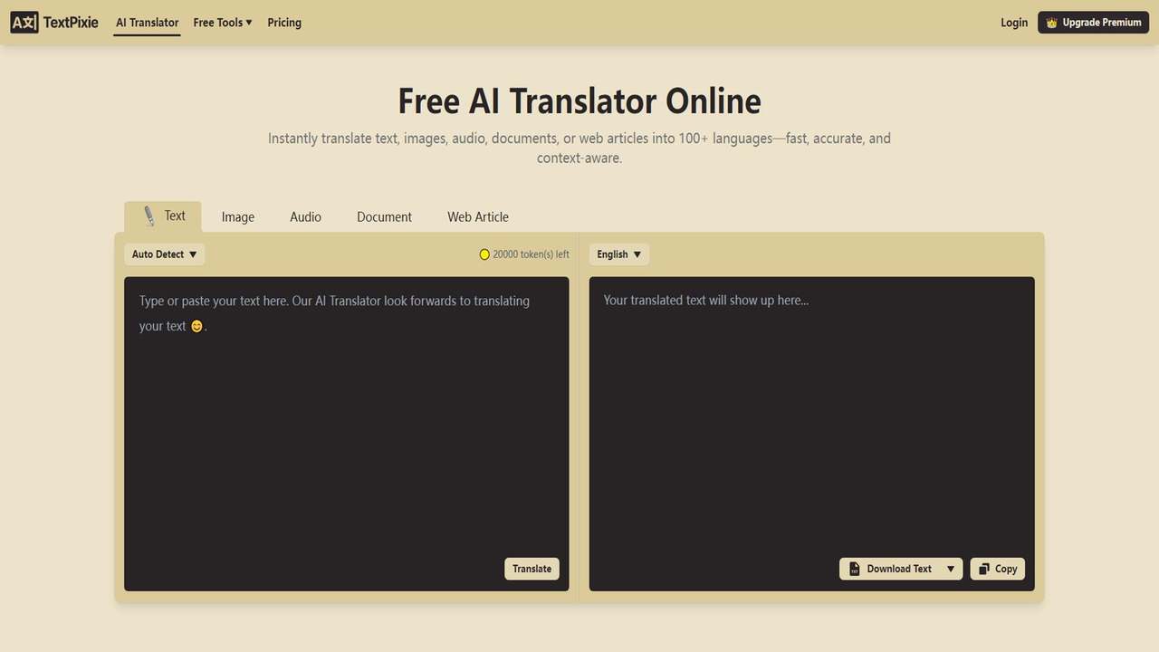The height and width of the screenshot is (652, 1159).
Task: Click the Translate button
Action: 532,569
